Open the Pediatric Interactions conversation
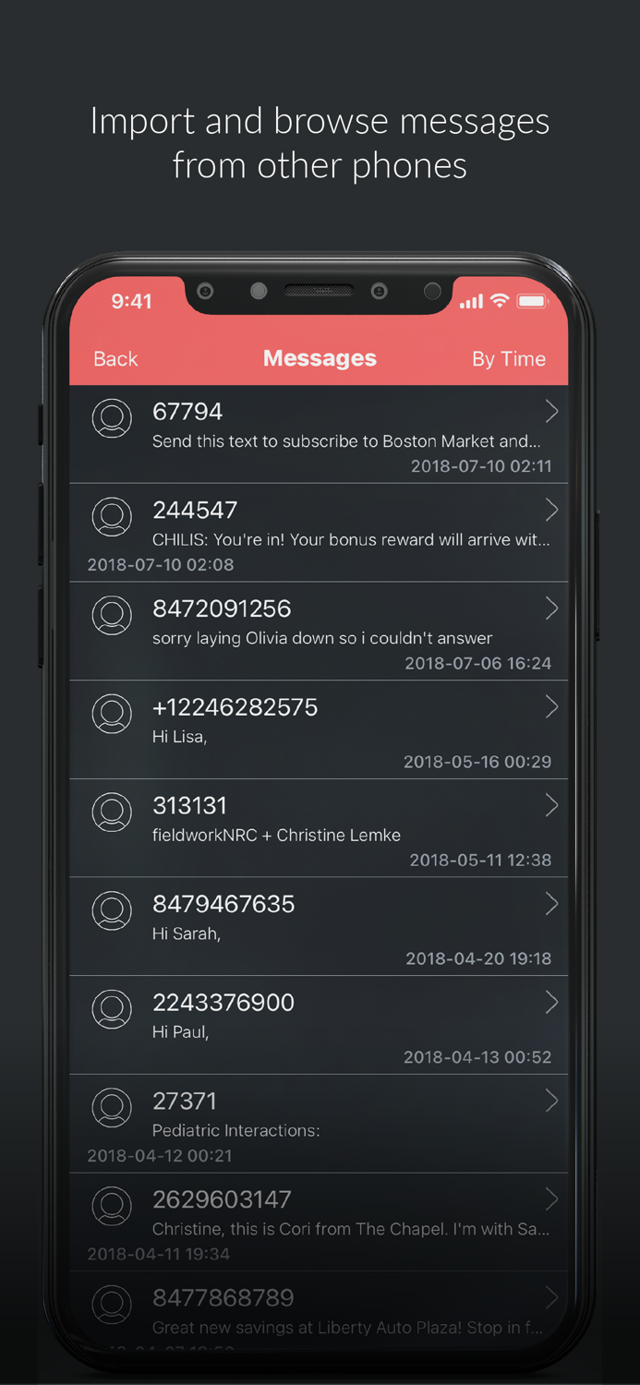This screenshot has height=1385, width=640. click(320, 1123)
